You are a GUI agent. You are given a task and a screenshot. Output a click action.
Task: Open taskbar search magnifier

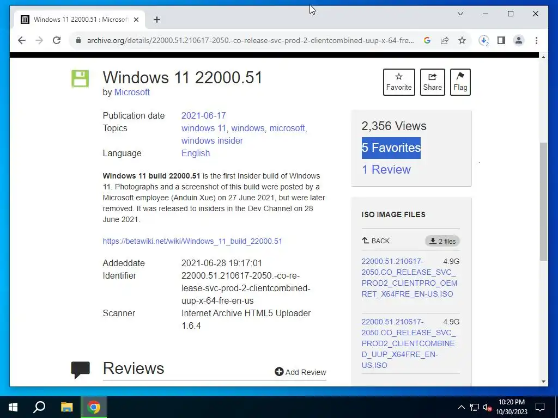[x=39, y=407]
